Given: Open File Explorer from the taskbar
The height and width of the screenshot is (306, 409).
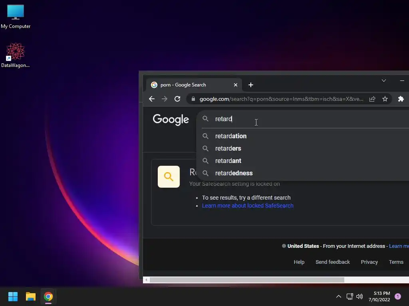Looking at the screenshot, I should tap(30, 296).
